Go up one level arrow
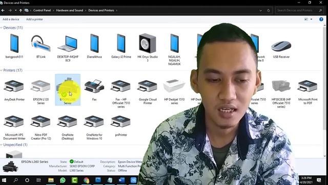Viewport: 328px width, 185px height. (20, 10)
